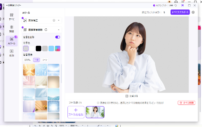The image size is (202, 127).
Task: Select the black background color
Action: 38,49
